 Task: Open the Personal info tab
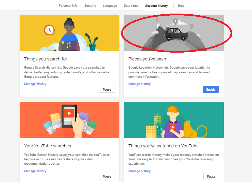pyautogui.click(x=68, y=6)
